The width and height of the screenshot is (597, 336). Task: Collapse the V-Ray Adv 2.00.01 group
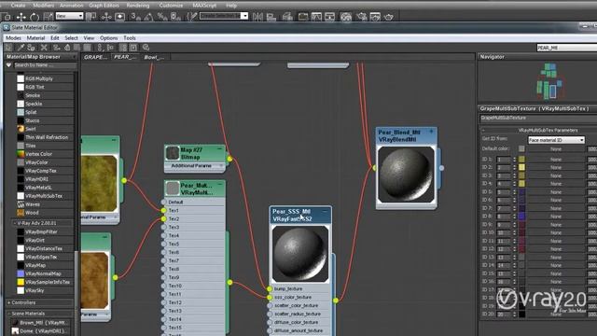point(15,223)
